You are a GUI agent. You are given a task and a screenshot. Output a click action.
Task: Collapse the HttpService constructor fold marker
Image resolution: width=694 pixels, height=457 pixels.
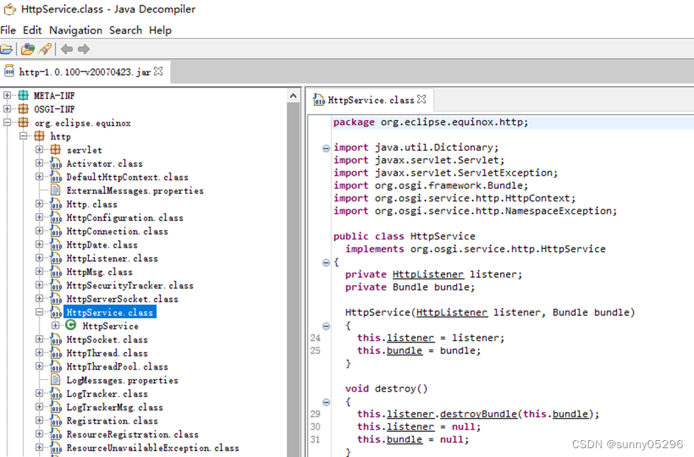(x=326, y=325)
